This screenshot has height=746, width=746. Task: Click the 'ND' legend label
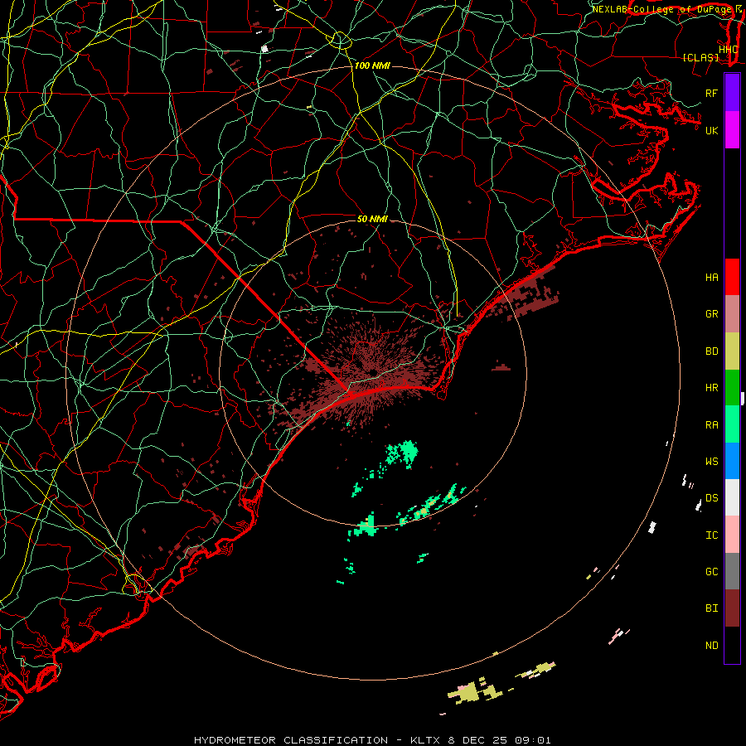coord(711,646)
